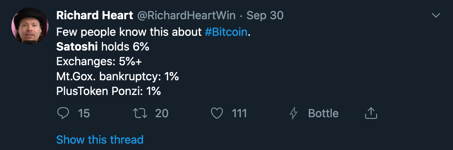Viewport: 453px width, 150px height.
Task: Click the retweet count 20
Action: (x=162, y=113)
